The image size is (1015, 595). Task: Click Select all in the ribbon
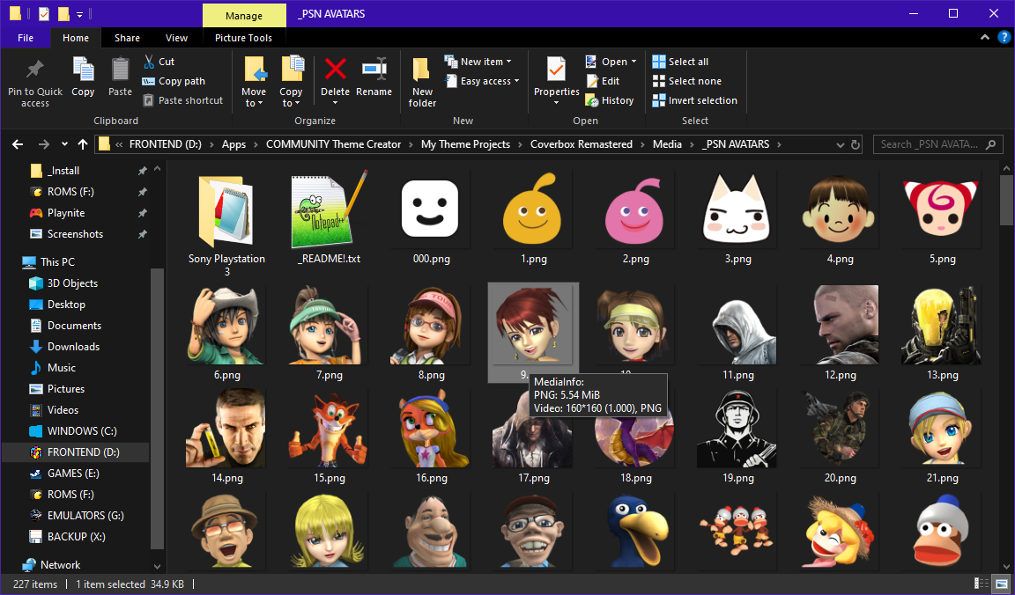pos(680,62)
